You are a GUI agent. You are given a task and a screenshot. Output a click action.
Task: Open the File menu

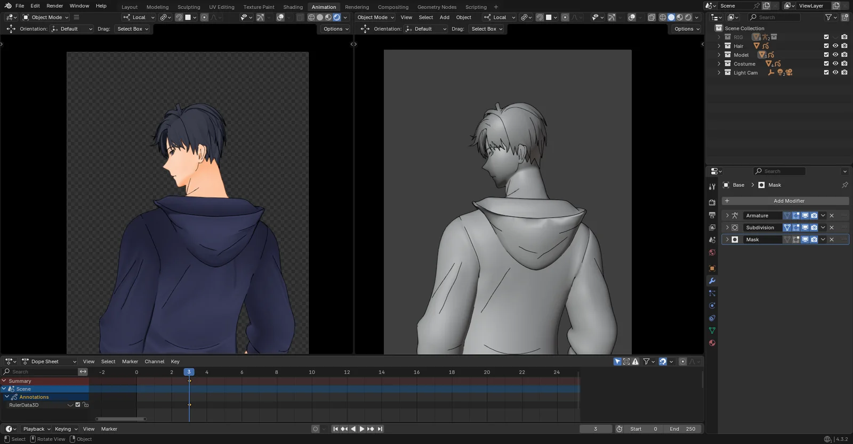click(20, 6)
